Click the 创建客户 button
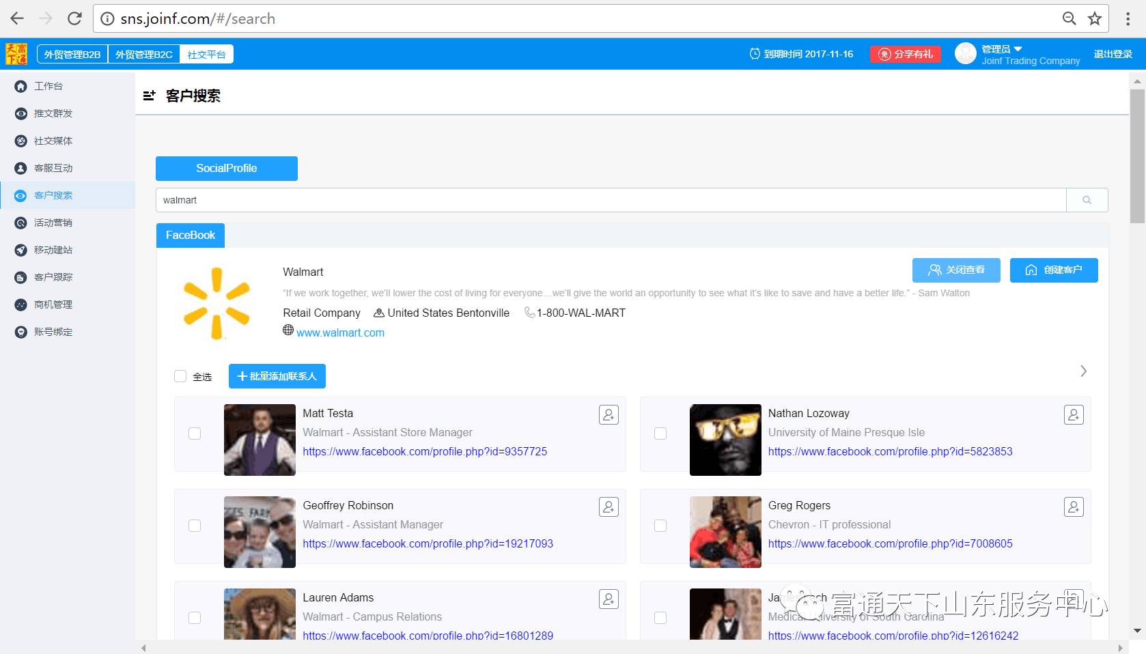The height and width of the screenshot is (654, 1146). 1054,270
